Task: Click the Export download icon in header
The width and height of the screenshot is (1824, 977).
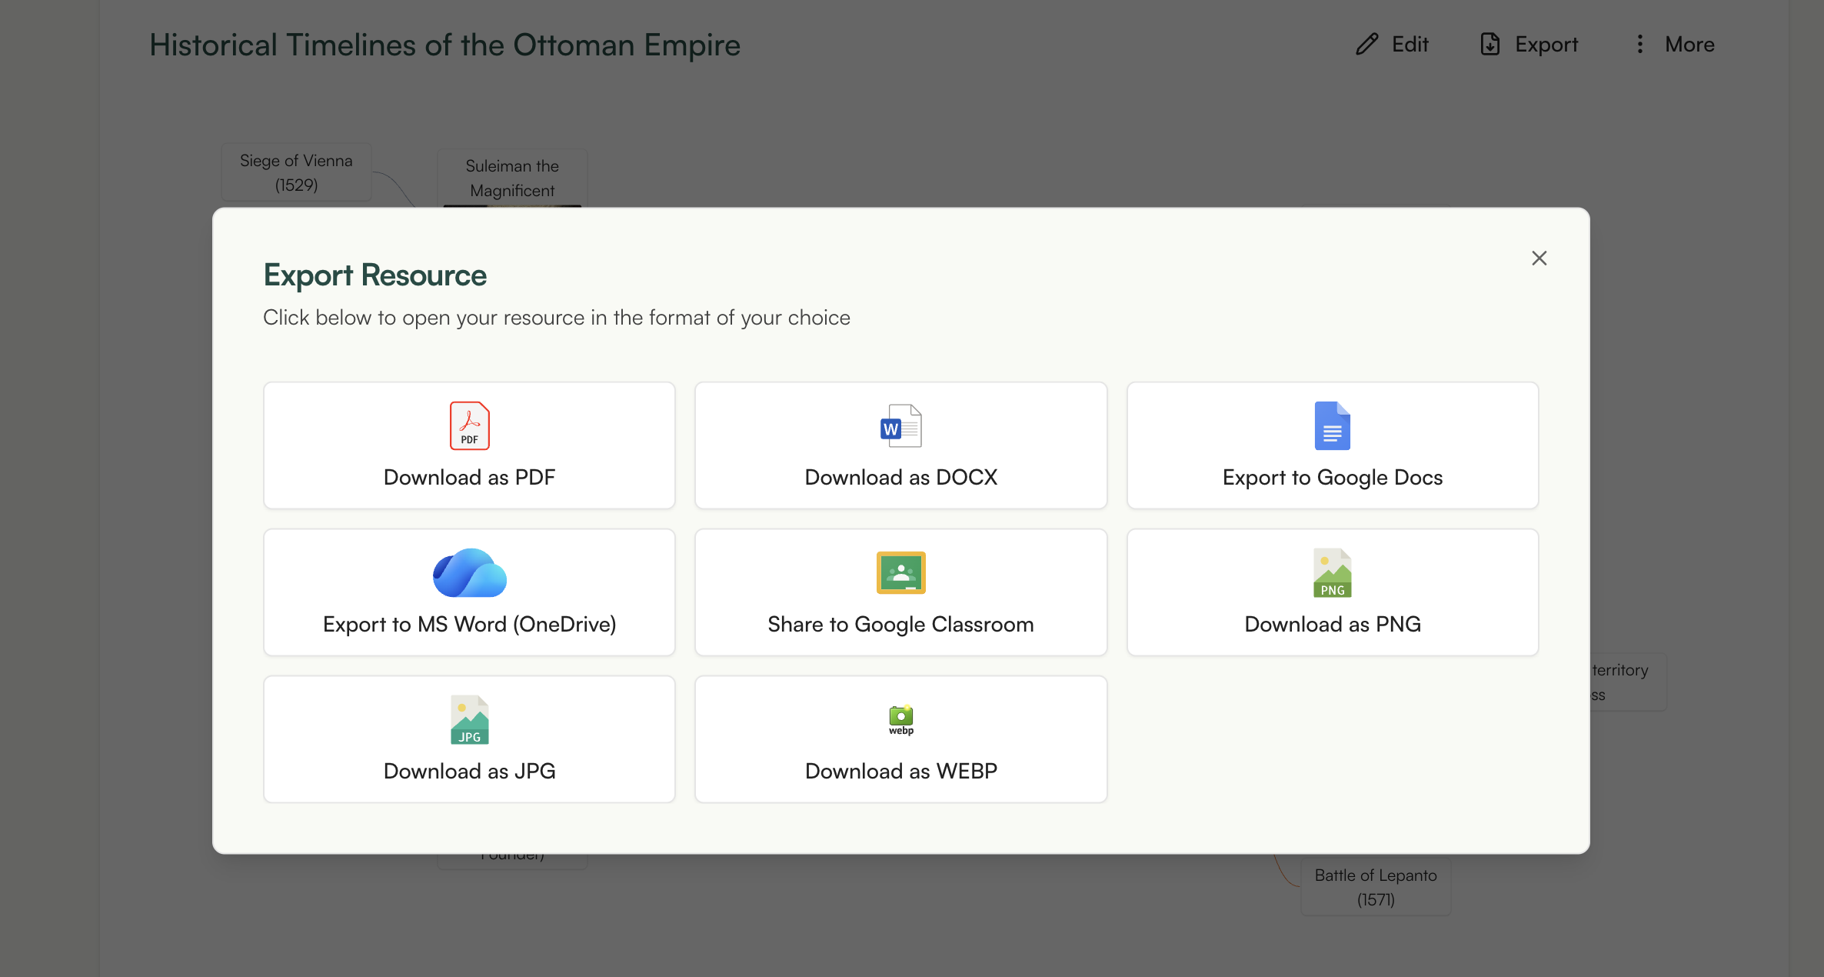Action: pyautogui.click(x=1490, y=44)
